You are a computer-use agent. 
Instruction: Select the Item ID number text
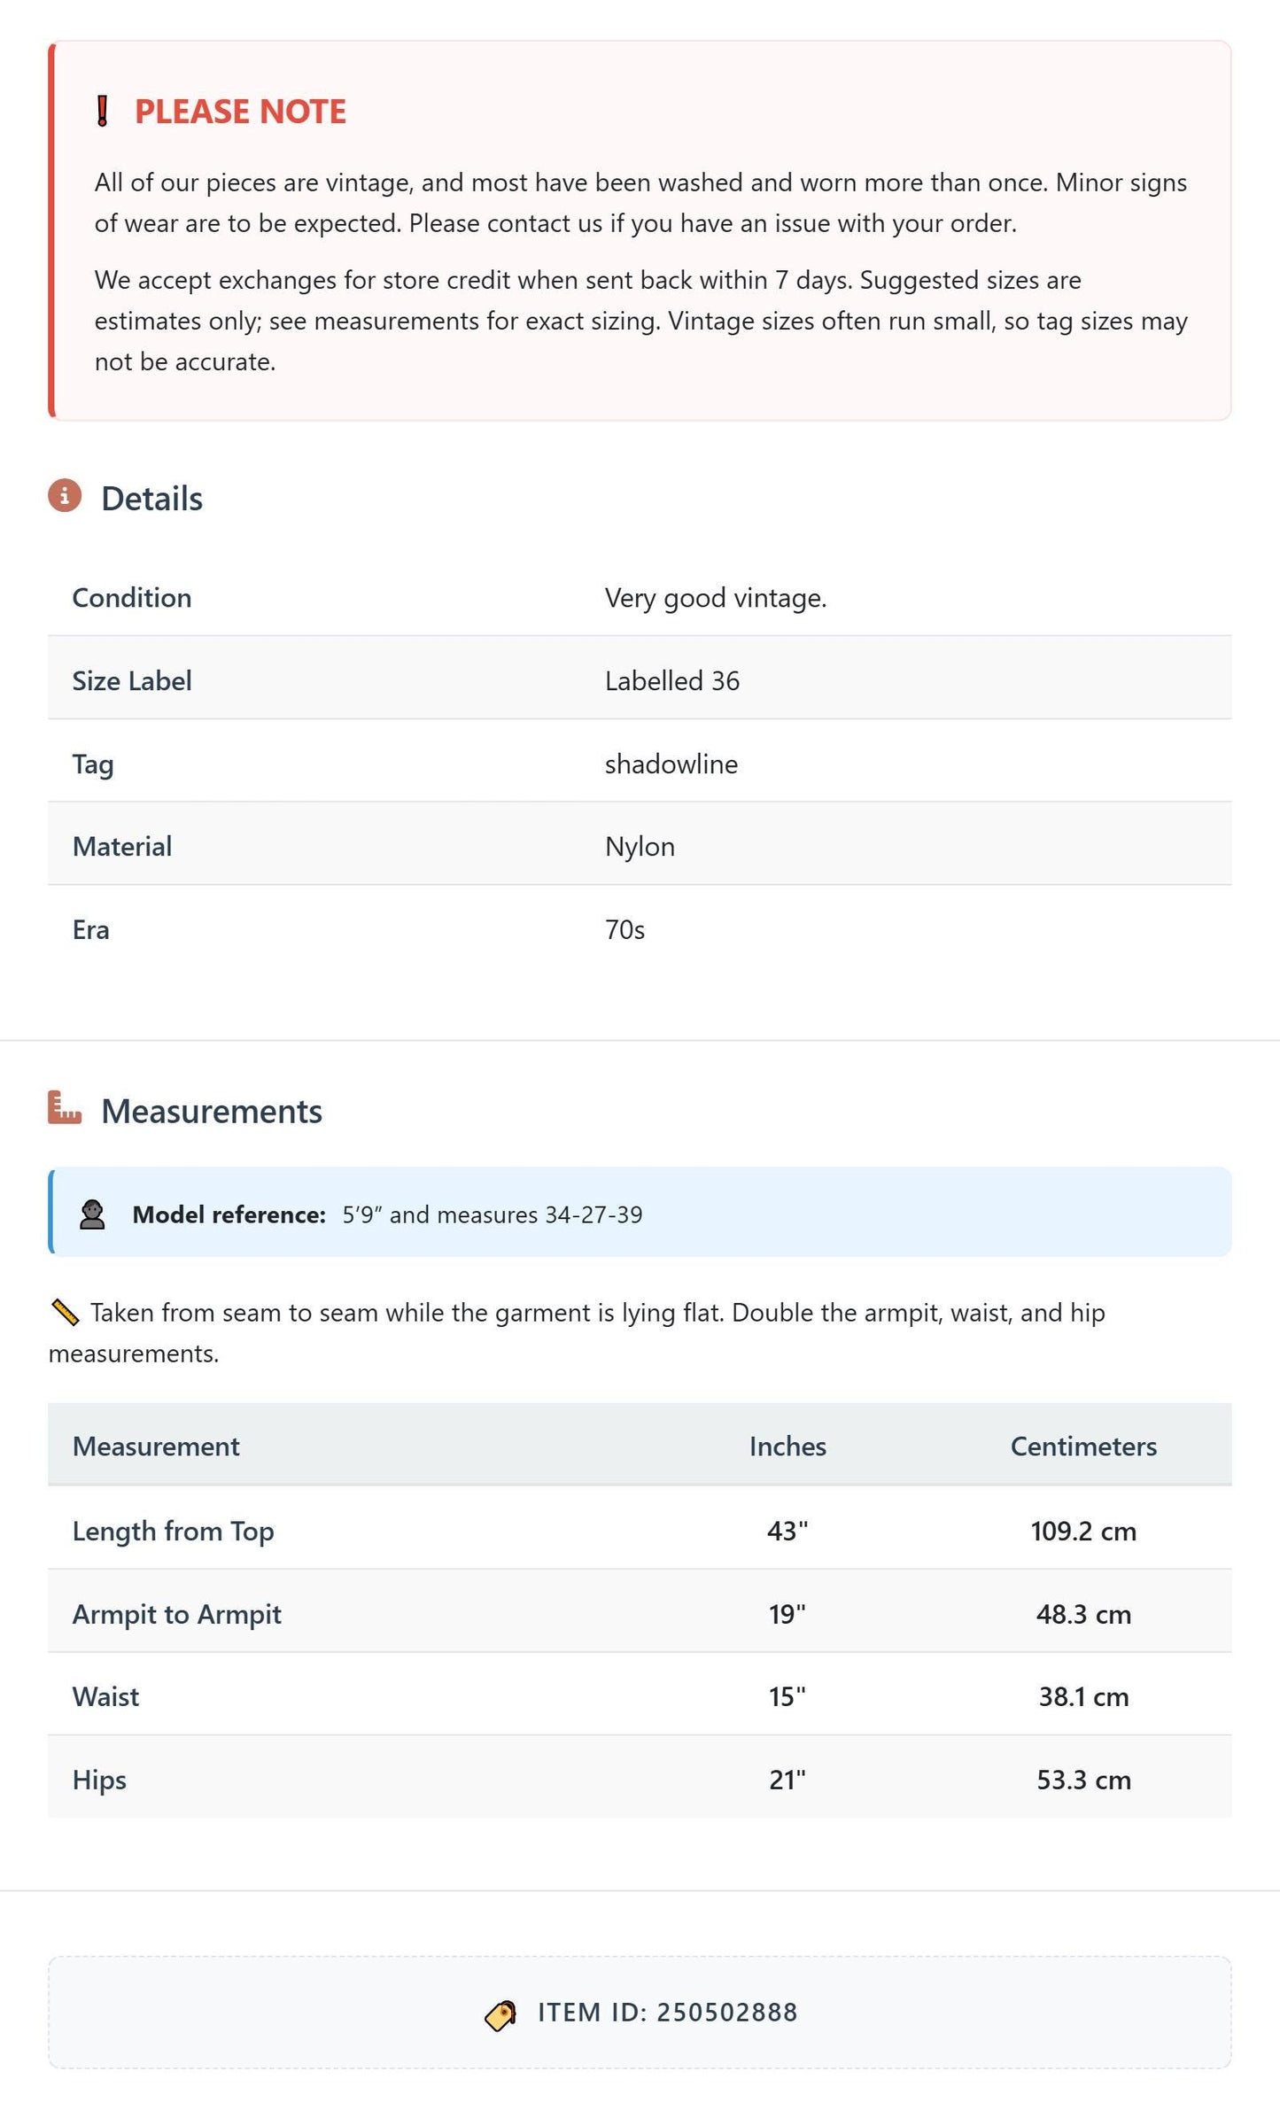[727, 2013]
